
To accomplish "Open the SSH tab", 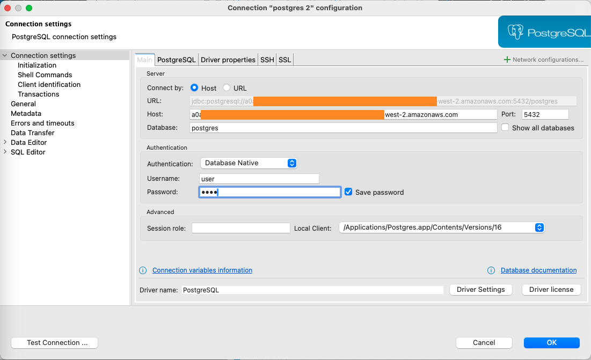I will click(x=267, y=60).
